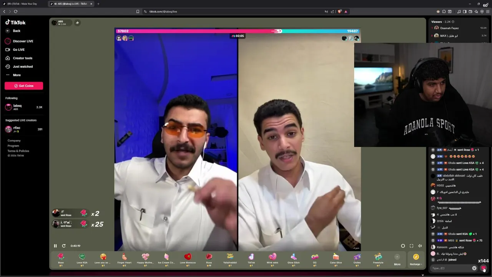Mute the live stream volume

click(x=420, y=246)
